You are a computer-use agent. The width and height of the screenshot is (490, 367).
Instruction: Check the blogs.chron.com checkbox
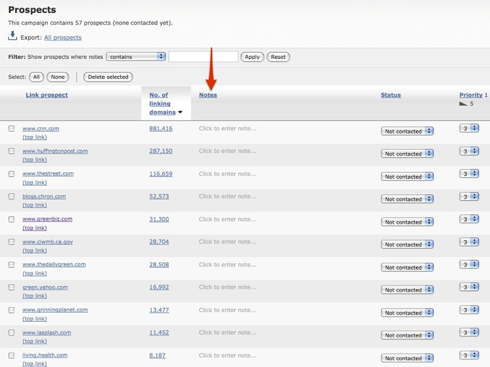(x=12, y=196)
